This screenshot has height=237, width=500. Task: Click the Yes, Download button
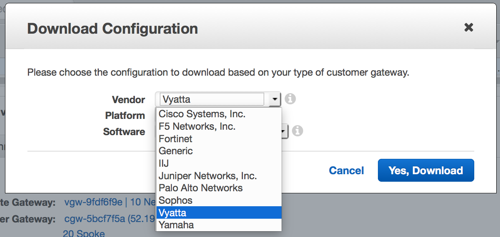426,170
